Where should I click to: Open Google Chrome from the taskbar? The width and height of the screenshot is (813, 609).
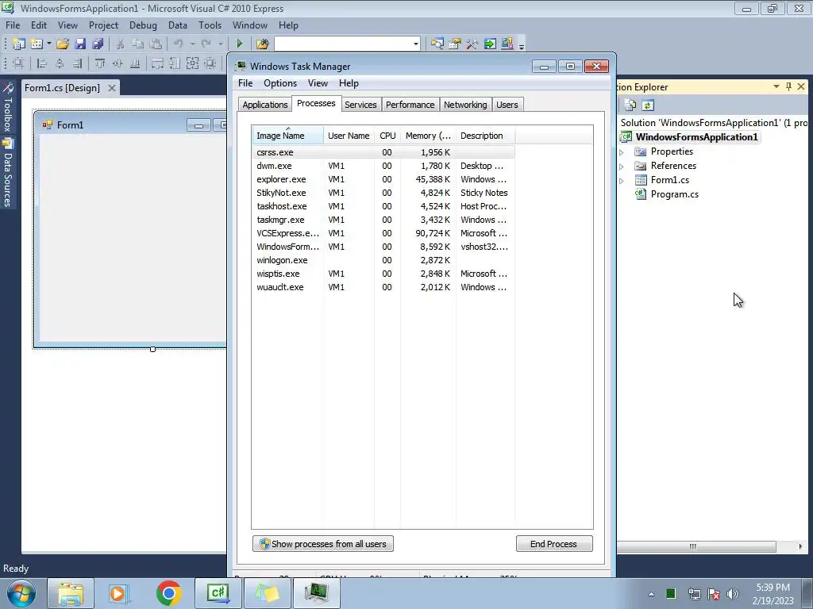pyautogui.click(x=168, y=593)
